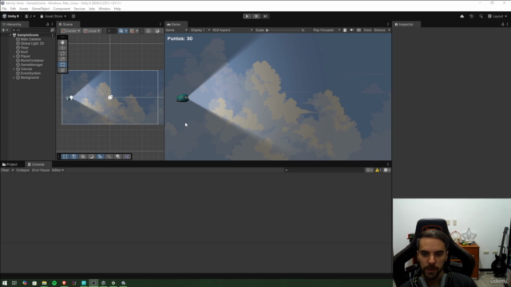Click the global search magnifier icon

[x=481, y=16]
